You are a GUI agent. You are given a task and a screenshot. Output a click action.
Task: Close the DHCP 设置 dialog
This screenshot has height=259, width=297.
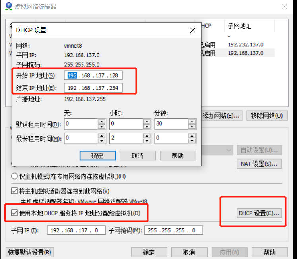click(193, 30)
